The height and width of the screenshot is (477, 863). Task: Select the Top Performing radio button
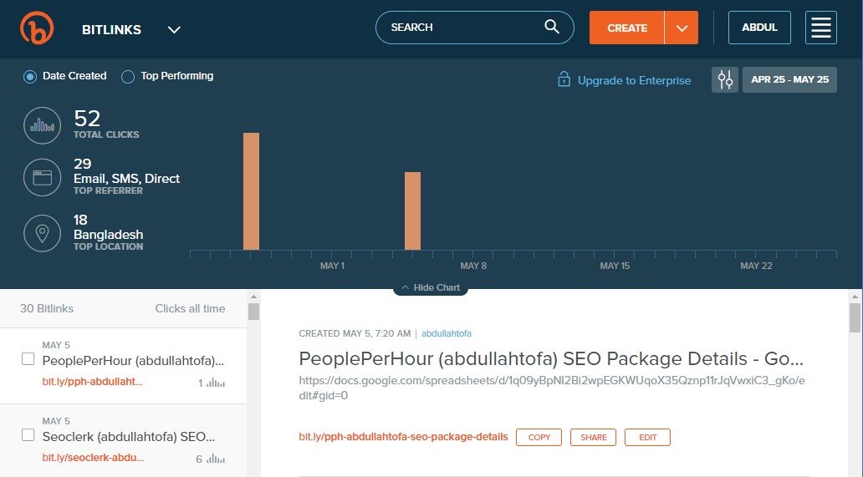point(128,76)
